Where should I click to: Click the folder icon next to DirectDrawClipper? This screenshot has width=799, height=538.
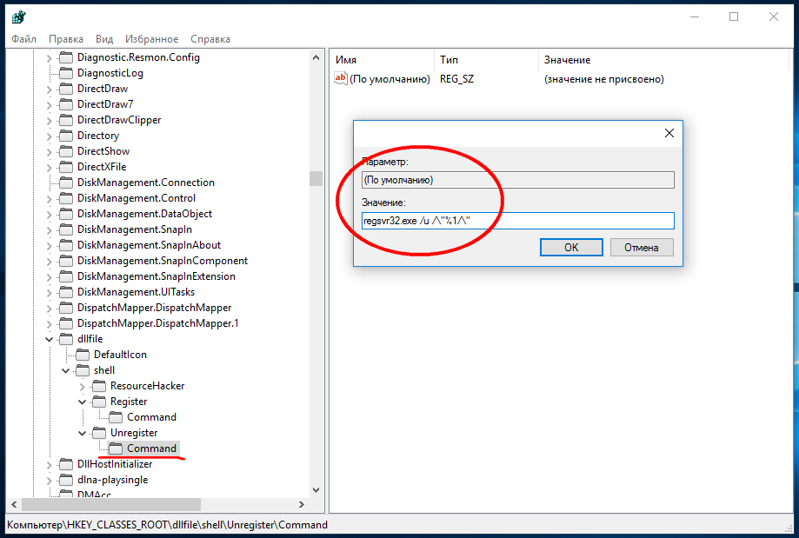point(66,120)
